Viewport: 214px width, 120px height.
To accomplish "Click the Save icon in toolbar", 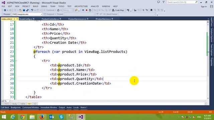I will point(24,10).
